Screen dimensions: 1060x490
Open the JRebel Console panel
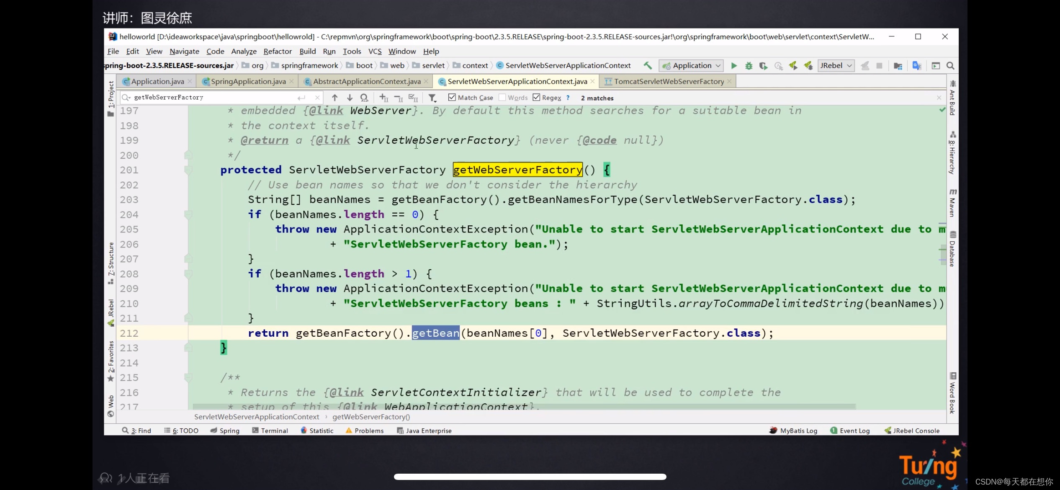(912, 431)
